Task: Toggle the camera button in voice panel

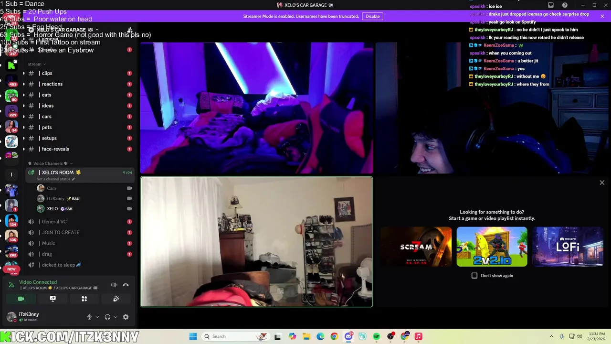Action: click(21, 299)
